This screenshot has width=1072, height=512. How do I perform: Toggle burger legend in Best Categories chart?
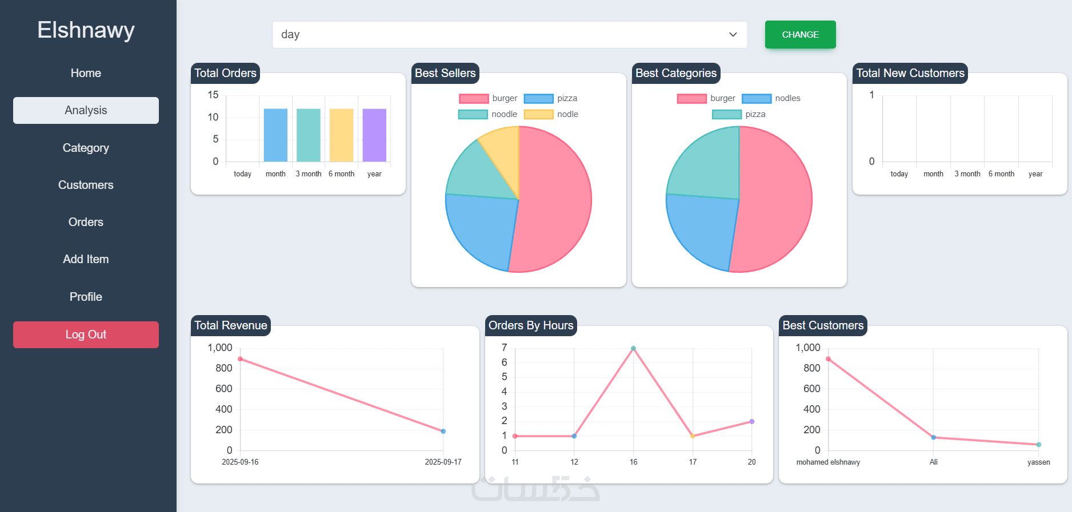(x=706, y=98)
